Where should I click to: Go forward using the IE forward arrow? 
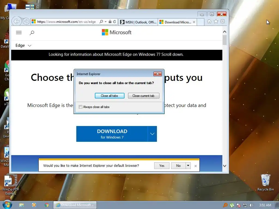[26, 21]
